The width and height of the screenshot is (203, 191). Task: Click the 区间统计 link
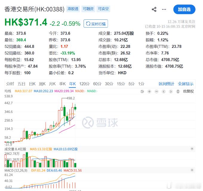[x=167, y=84]
